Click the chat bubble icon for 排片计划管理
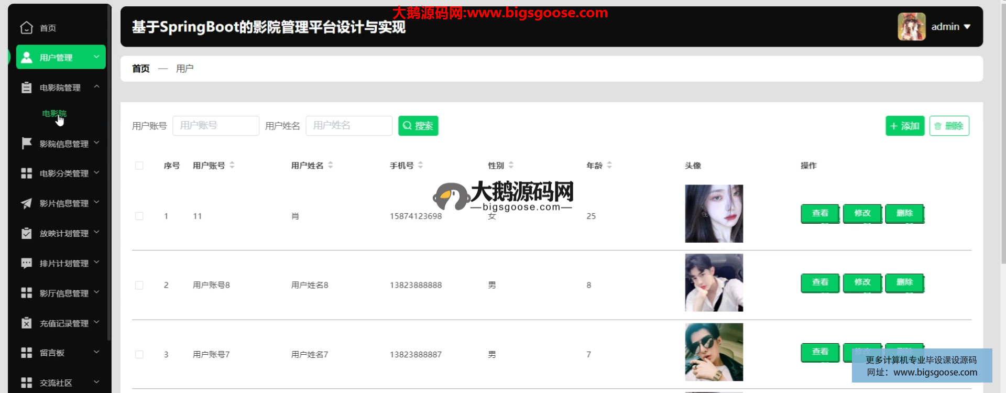Viewport: 1006px width, 393px height. click(x=26, y=263)
